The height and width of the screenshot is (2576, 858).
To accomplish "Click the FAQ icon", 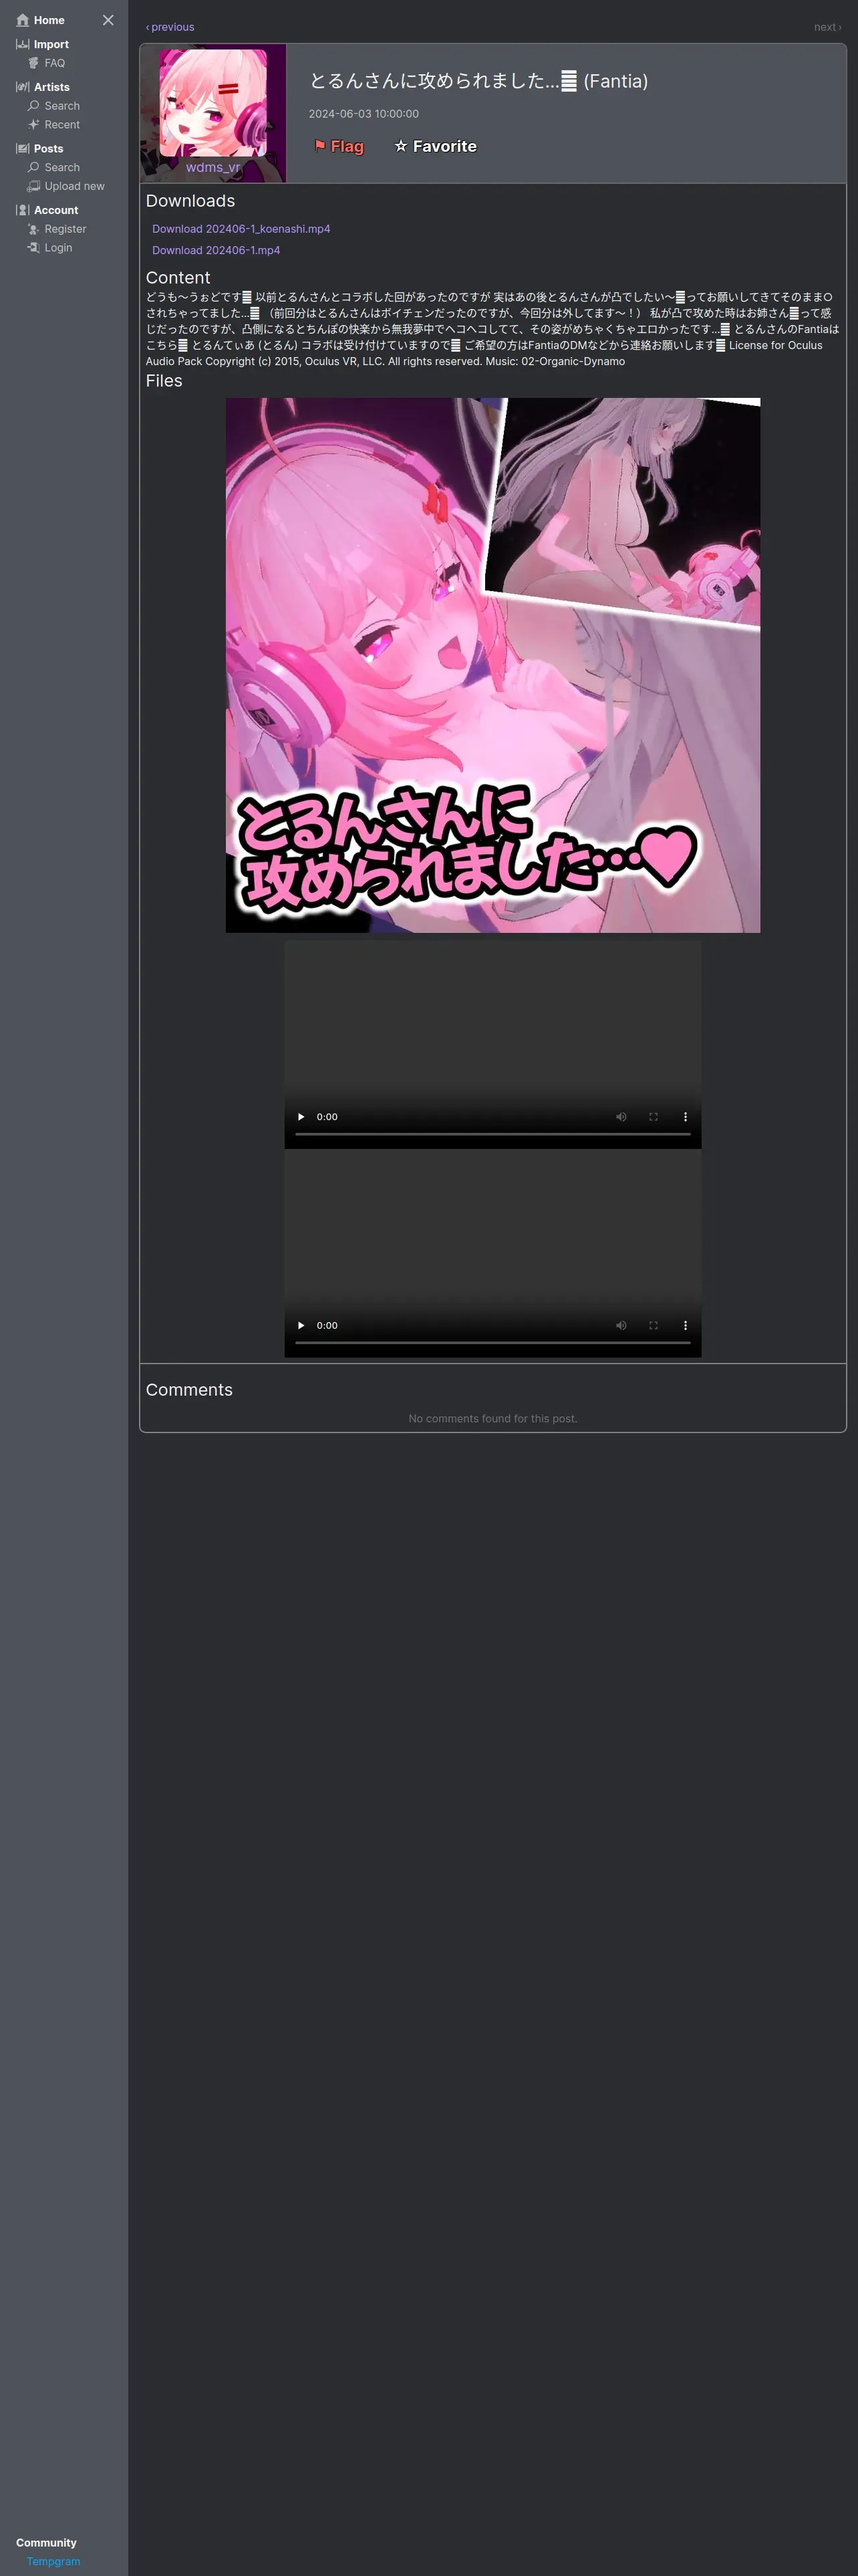I will pyautogui.click(x=34, y=63).
